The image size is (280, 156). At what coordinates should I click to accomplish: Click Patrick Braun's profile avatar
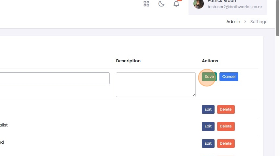tap(199, 4)
